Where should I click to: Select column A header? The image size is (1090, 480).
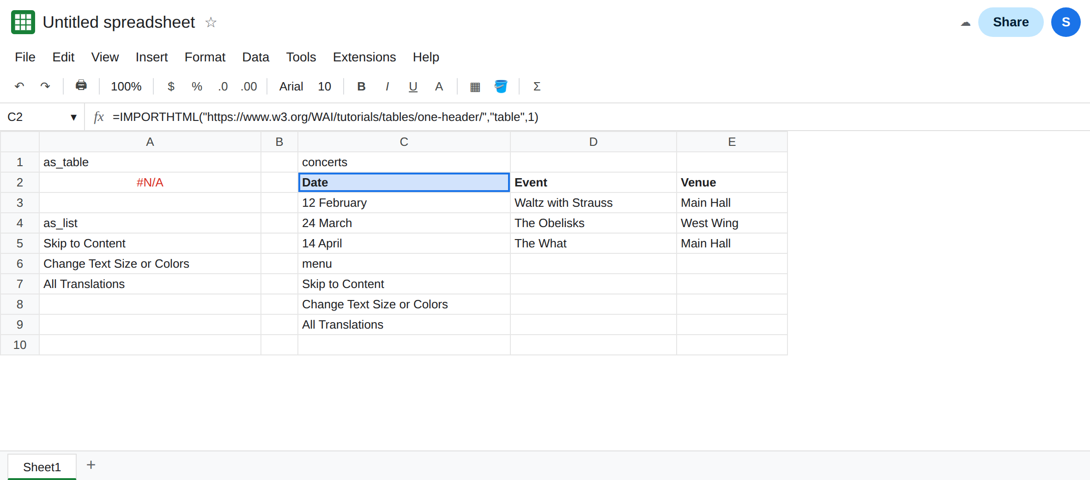pos(150,142)
